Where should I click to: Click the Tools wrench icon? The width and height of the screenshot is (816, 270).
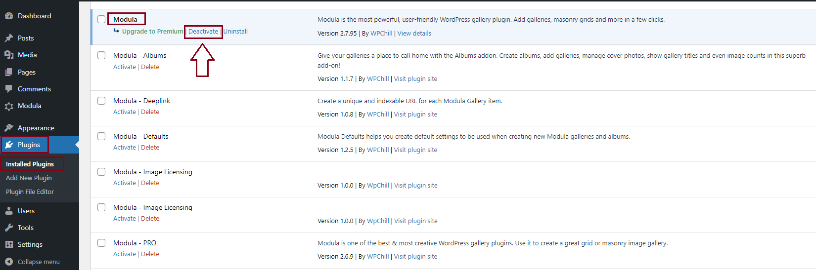point(9,228)
